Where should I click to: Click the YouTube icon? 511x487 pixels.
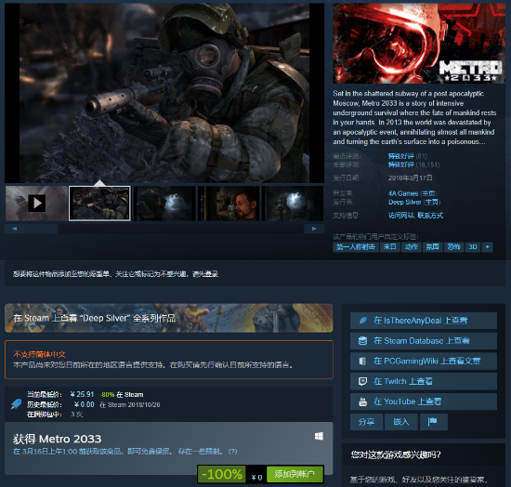pos(362,401)
